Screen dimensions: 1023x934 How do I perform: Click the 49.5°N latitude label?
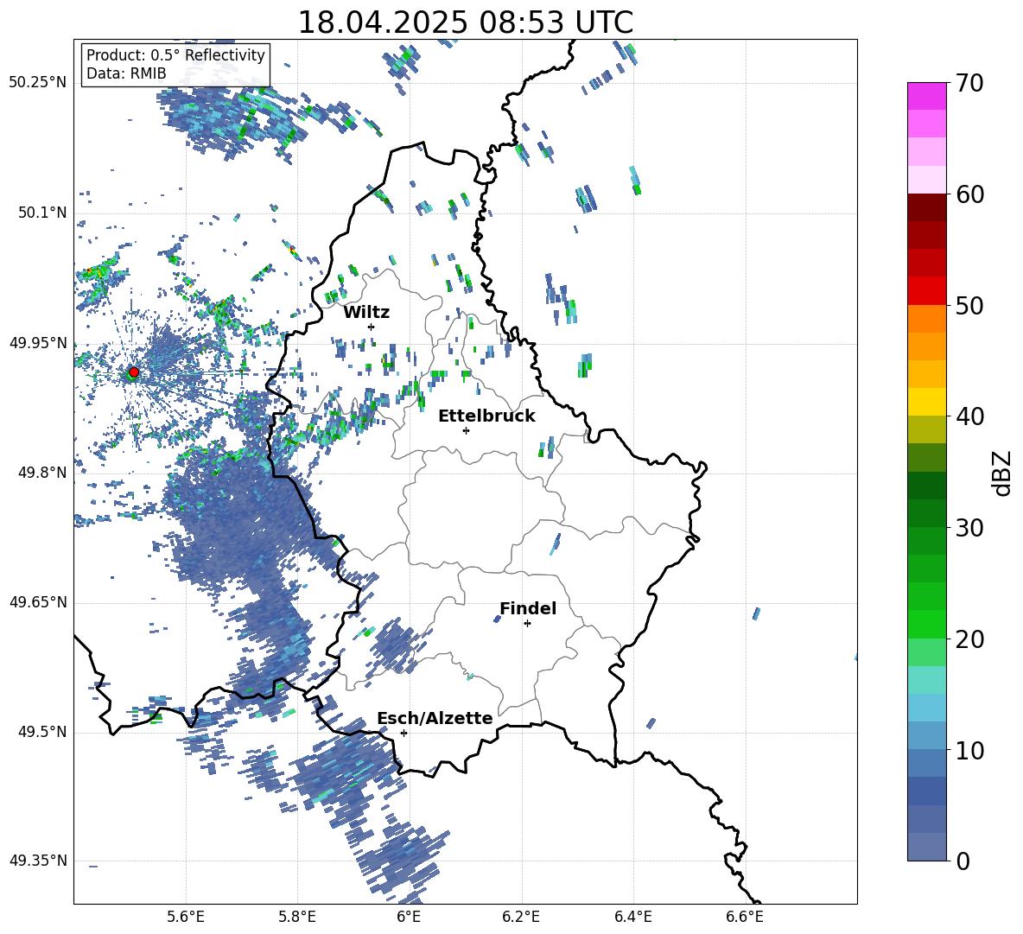point(42,732)
